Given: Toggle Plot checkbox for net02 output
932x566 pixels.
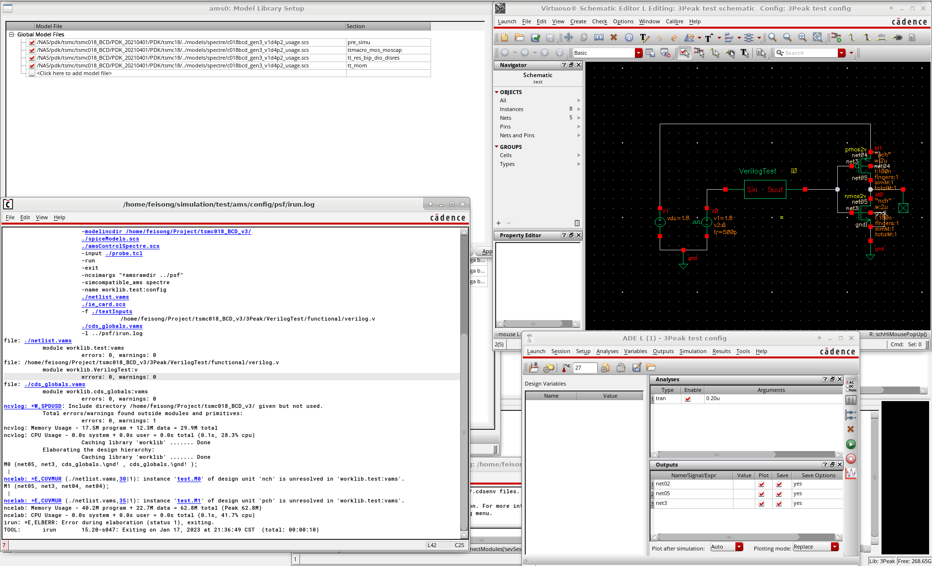Looking at the screenshot, I should pos(761,485).
